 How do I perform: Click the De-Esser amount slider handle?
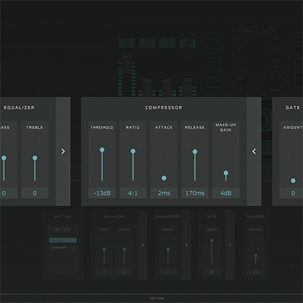tap(255, 256)
